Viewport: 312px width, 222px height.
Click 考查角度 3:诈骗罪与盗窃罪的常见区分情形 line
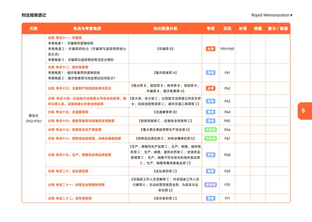click(x=81, y=60)
